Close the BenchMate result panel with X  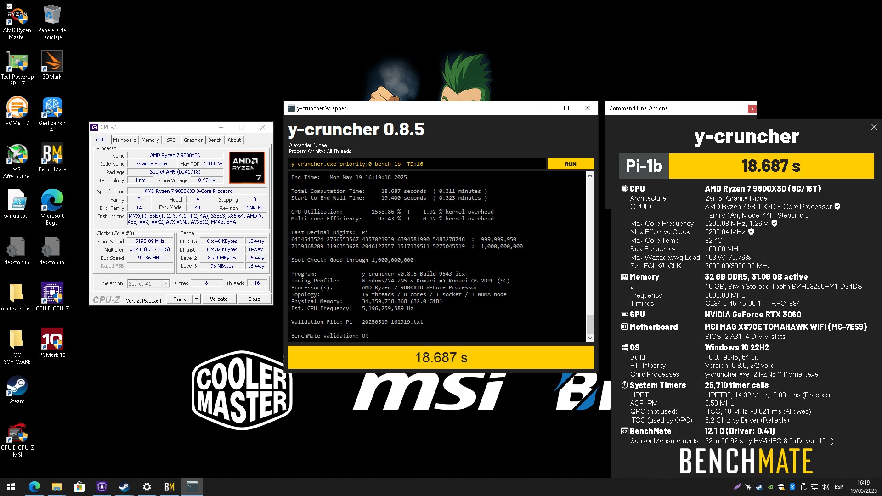click(x=874, y=127)
